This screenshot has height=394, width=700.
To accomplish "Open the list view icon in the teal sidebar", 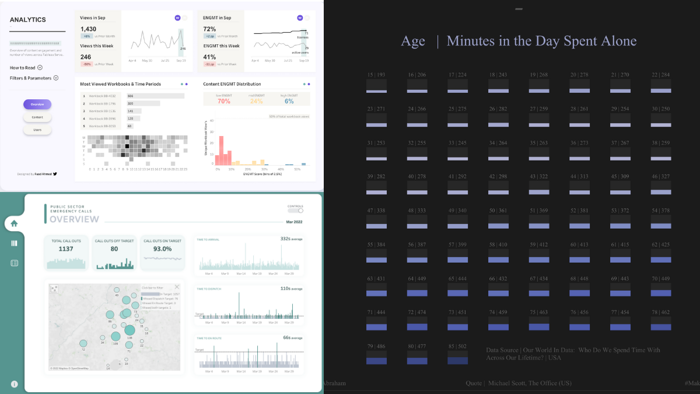I will (x=14, y=263).
